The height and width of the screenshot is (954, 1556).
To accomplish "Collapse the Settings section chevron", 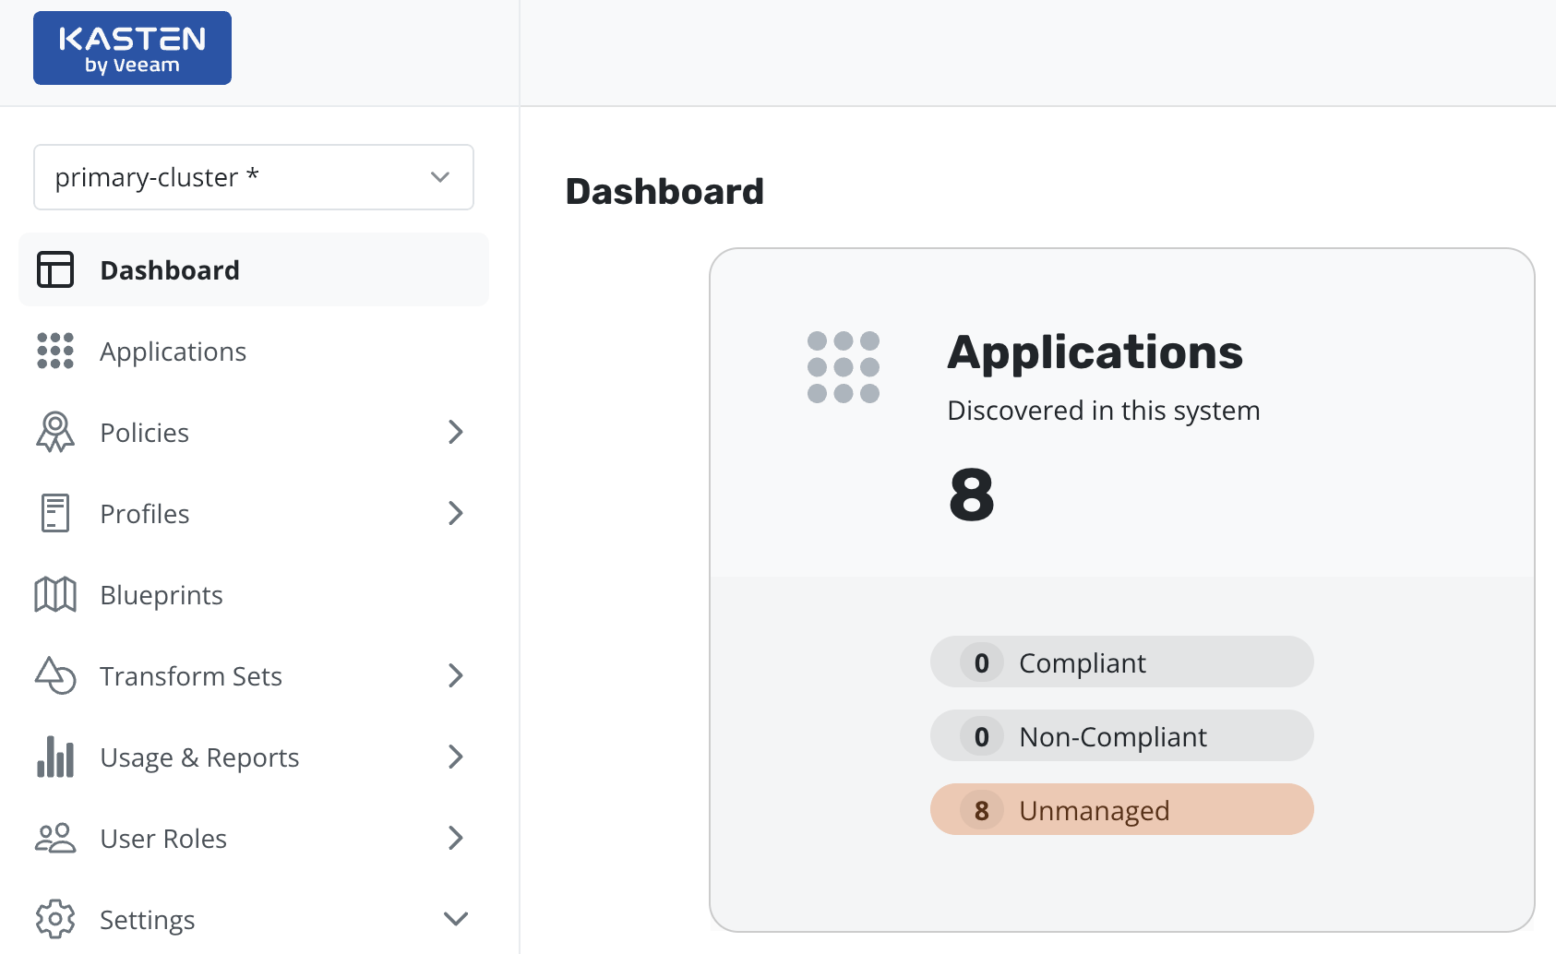I will coord(456,919).
